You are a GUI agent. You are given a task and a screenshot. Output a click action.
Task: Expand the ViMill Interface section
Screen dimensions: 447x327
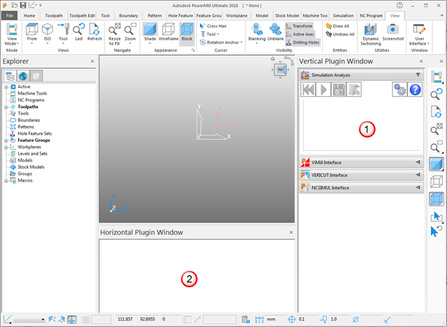click(418, 162)
